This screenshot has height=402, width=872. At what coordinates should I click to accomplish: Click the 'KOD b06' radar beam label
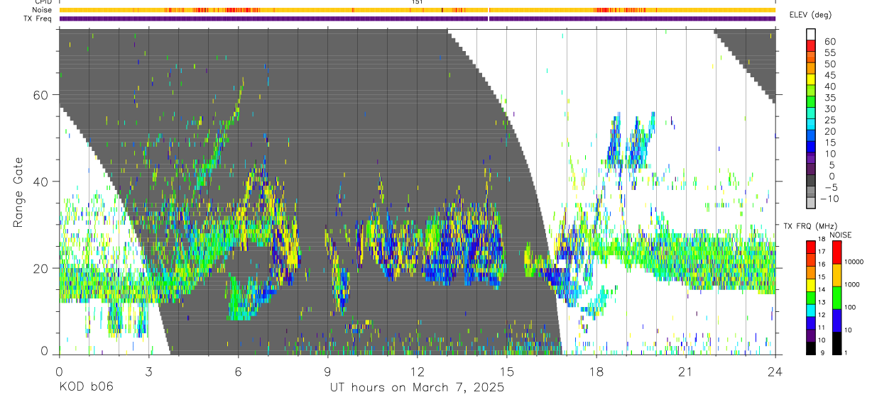[85, 387]
